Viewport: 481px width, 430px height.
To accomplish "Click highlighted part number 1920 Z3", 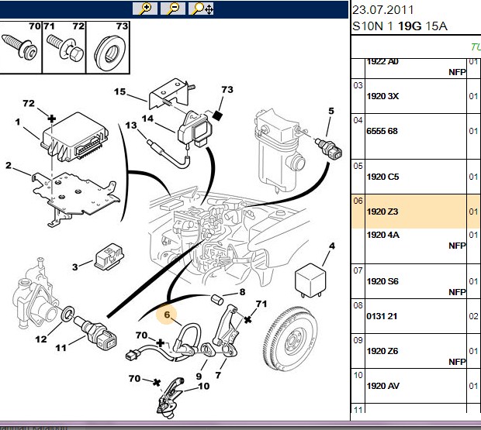I will (x=382, y=212).
